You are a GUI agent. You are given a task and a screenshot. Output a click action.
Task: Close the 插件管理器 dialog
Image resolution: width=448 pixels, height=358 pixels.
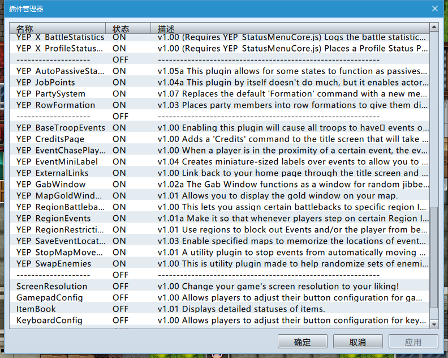435,8
